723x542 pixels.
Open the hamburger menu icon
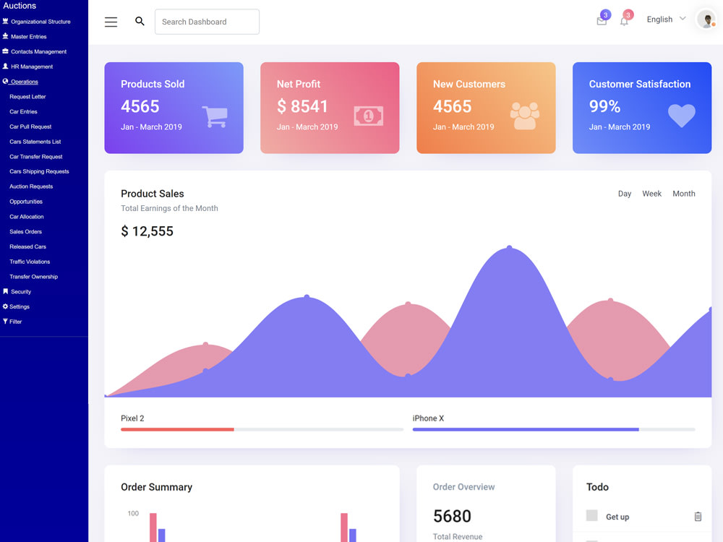(111, 22)
